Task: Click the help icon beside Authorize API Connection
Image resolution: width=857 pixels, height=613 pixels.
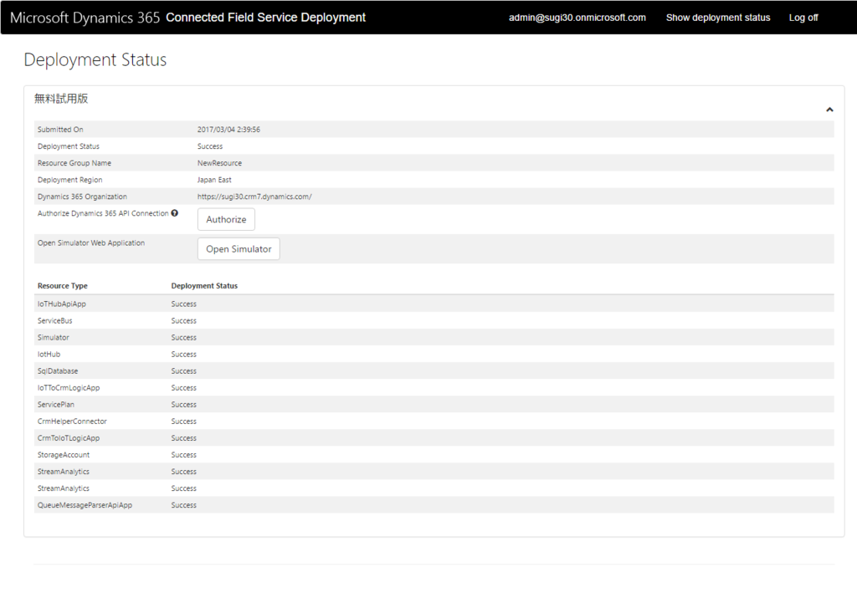Action: (x=174, y=213)
